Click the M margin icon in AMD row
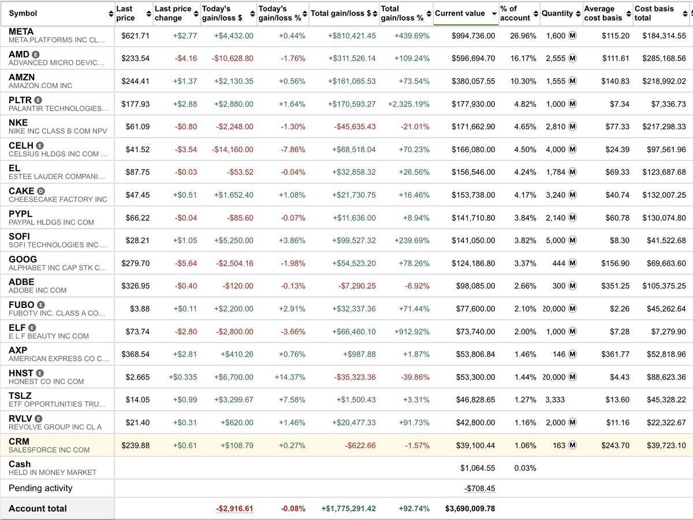This screenshot has width=693, height=520. [573, 58]
